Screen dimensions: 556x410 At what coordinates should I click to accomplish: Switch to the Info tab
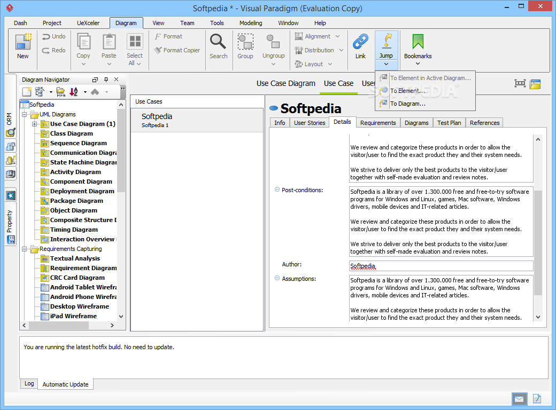(280, 123)
